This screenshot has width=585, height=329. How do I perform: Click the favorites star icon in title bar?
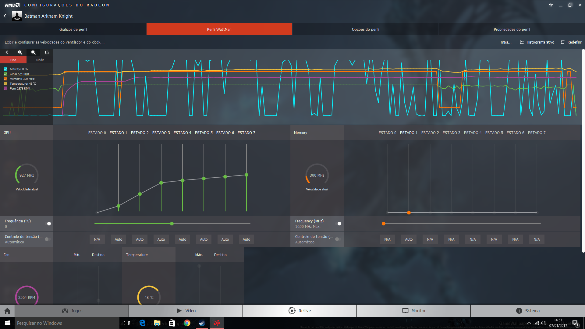tap(551, 5)
